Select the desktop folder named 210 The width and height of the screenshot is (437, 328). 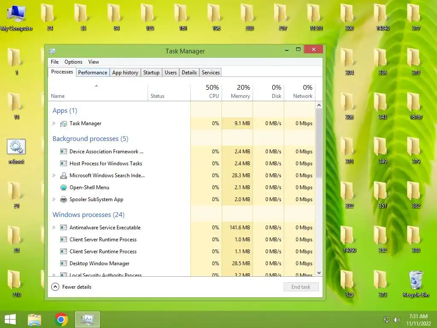tap(17, 284)
